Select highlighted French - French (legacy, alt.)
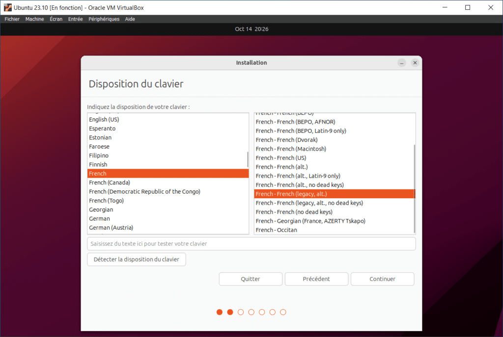The height and width of the screenshot is (337, 503). click(x=334, y=194)
